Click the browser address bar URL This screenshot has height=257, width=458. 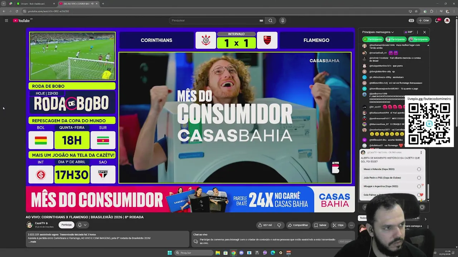tap(48, 11)
